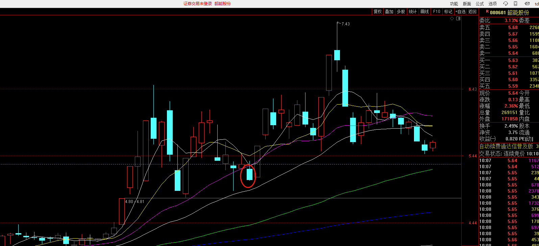Click the 7.43 high price label
Viewport: 539px width, 246px height.
345,24
